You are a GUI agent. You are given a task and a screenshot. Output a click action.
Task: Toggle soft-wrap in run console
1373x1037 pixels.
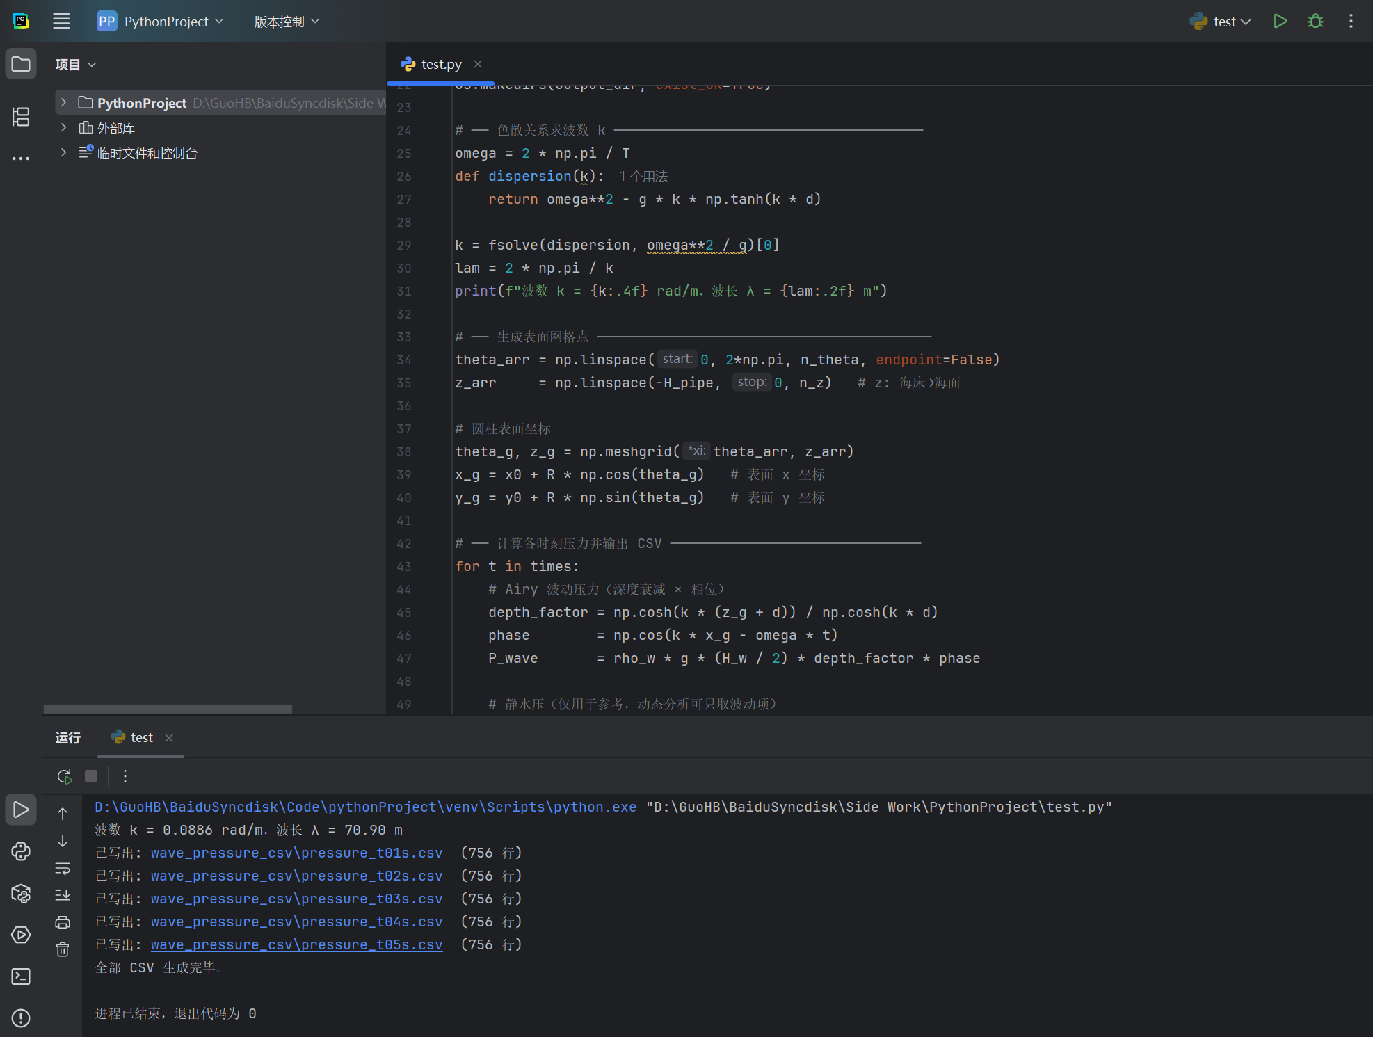pyautogui.click(x=63, y=868)
